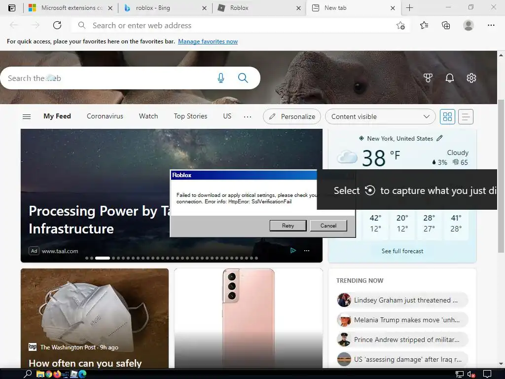Switch feed to list layout view
Viewport: 505px width, 379px height.
coord(466,116)
